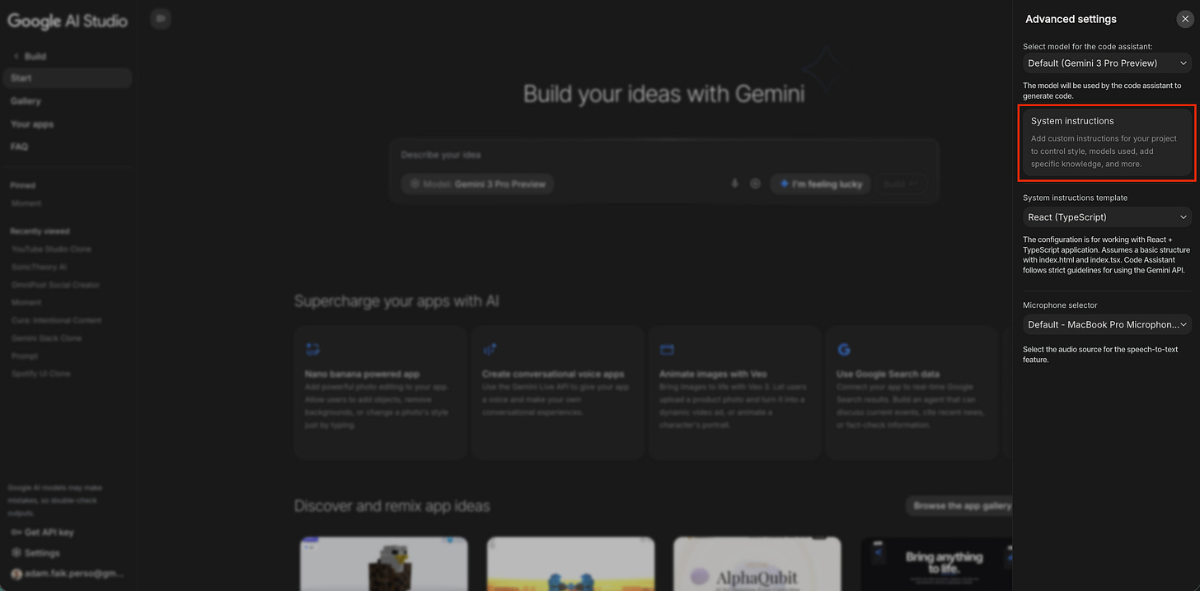Click the Google G icon on Search card

point(844,350)
